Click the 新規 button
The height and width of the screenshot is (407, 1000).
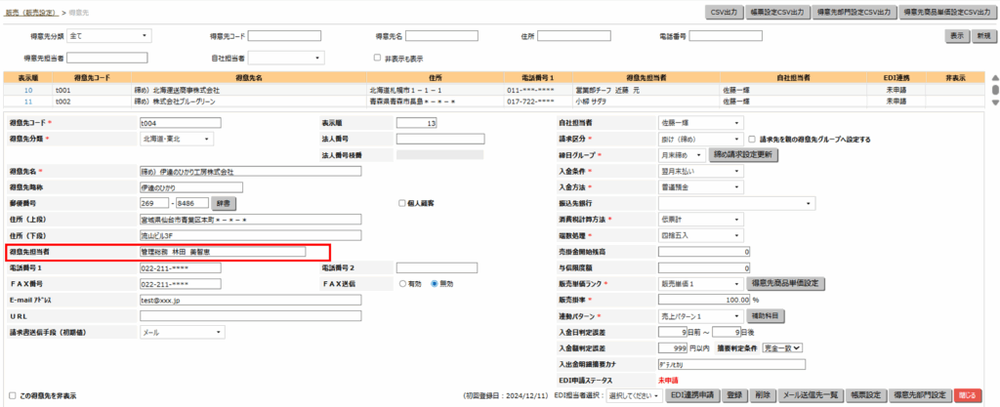pyautogui.click(x=982, y=36)
